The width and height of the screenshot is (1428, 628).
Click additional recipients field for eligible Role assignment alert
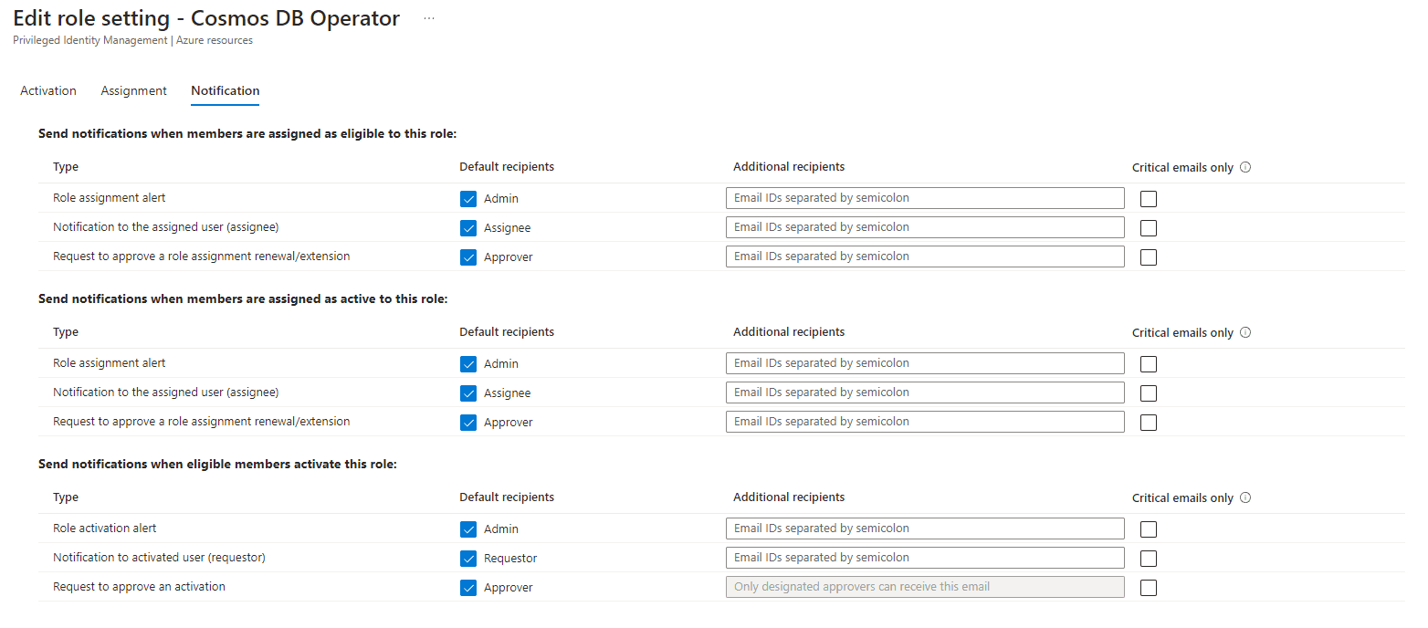[925, 198]
